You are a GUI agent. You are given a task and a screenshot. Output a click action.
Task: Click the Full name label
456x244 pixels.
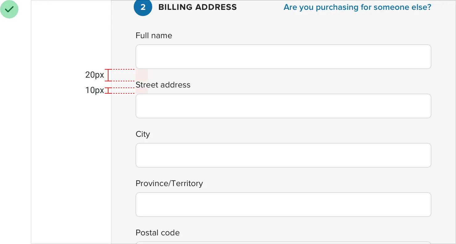[x=154, y=36]
